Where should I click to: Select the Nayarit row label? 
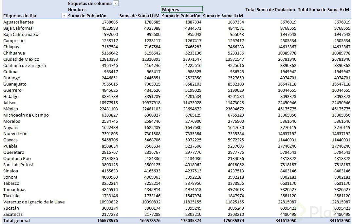[x=10, y=128]
